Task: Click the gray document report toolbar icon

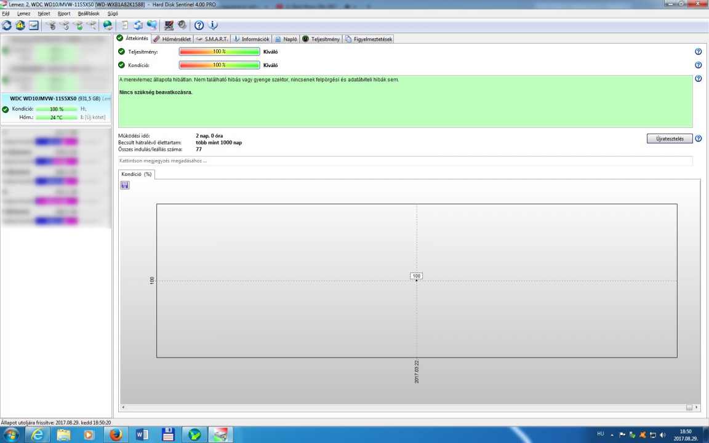Action: 125,25
